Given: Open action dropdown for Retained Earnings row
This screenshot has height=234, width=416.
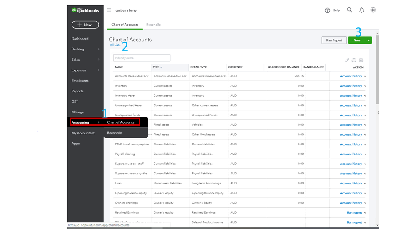Looking at the screenshot, I should [365, 213].
